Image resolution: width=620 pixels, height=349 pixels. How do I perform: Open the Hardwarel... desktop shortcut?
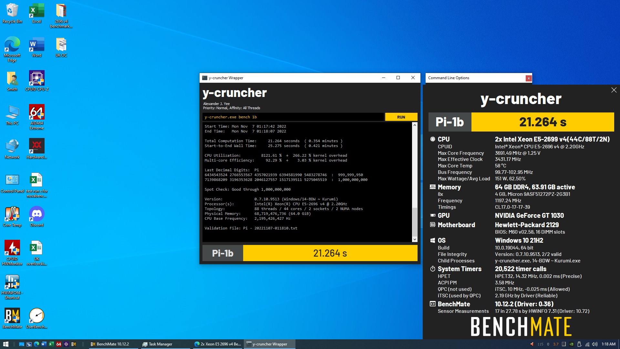37,149
